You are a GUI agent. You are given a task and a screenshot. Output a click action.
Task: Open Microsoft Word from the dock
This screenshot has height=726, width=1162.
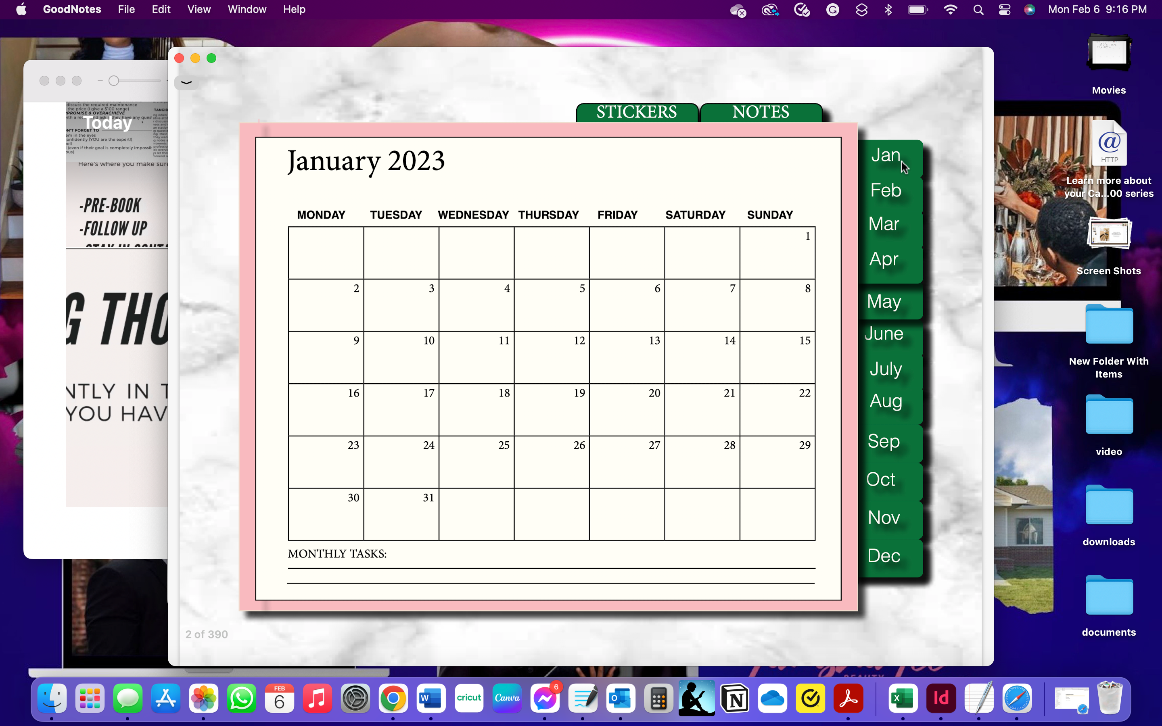point(431,698)
